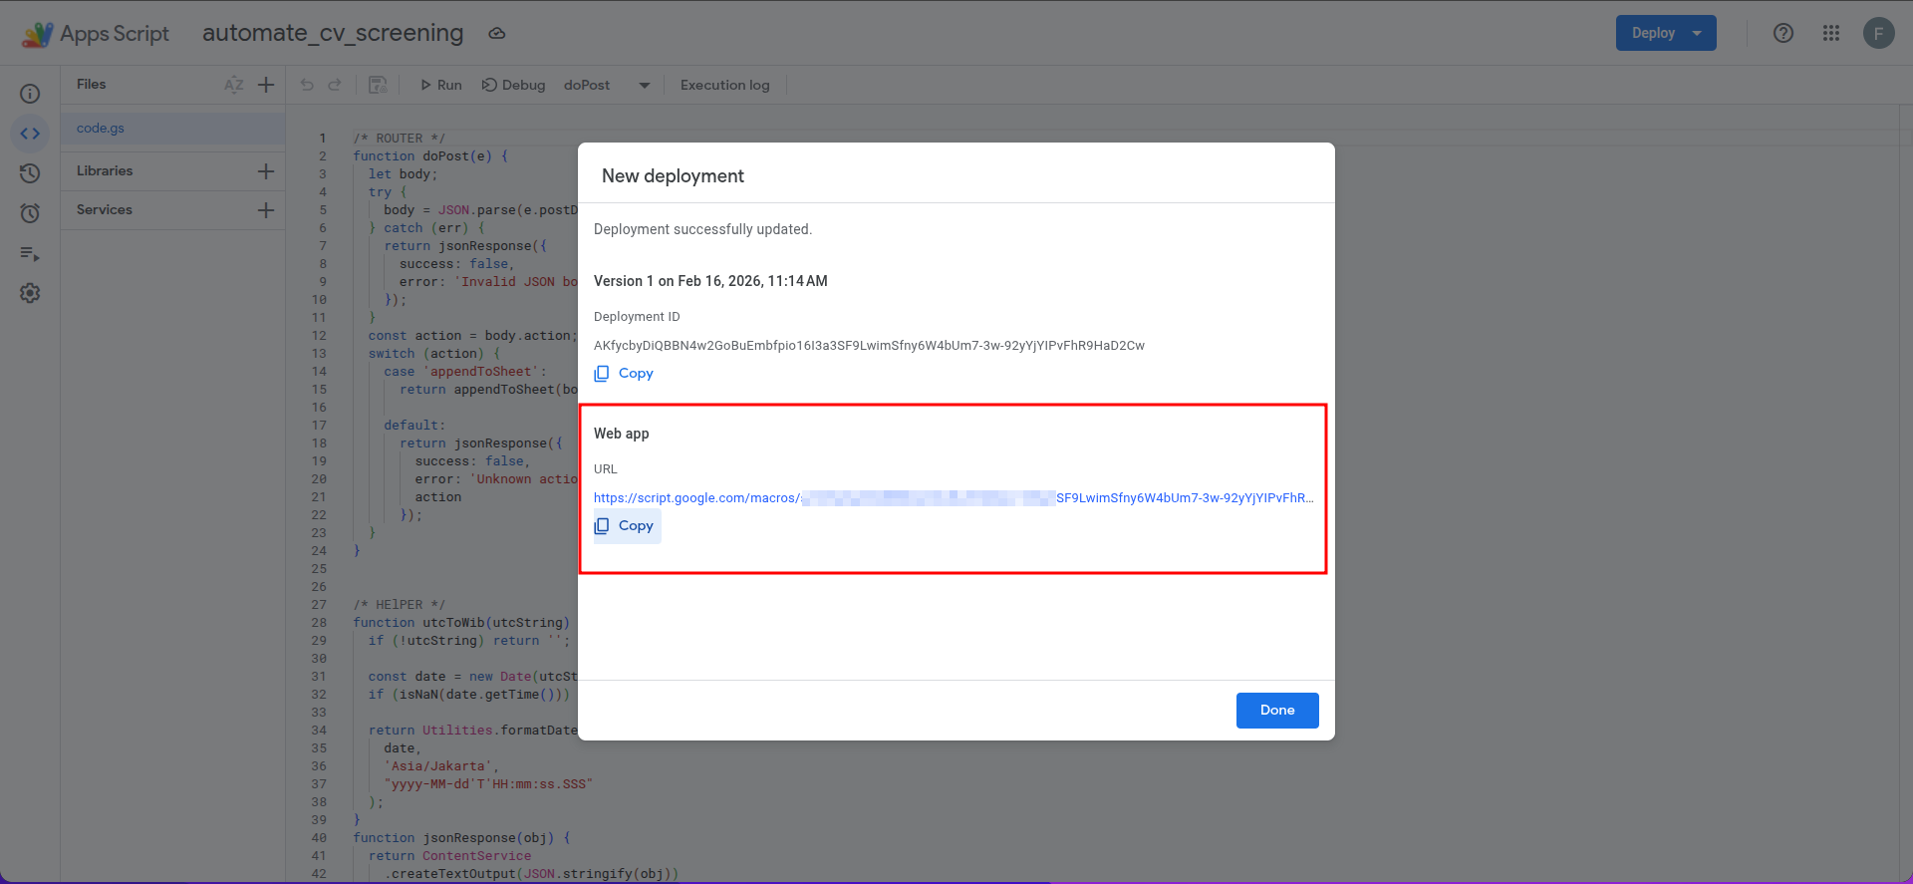Screen dimensions: 1913x884
Task: Click the Google apps grid icon
Action: 1830,33
